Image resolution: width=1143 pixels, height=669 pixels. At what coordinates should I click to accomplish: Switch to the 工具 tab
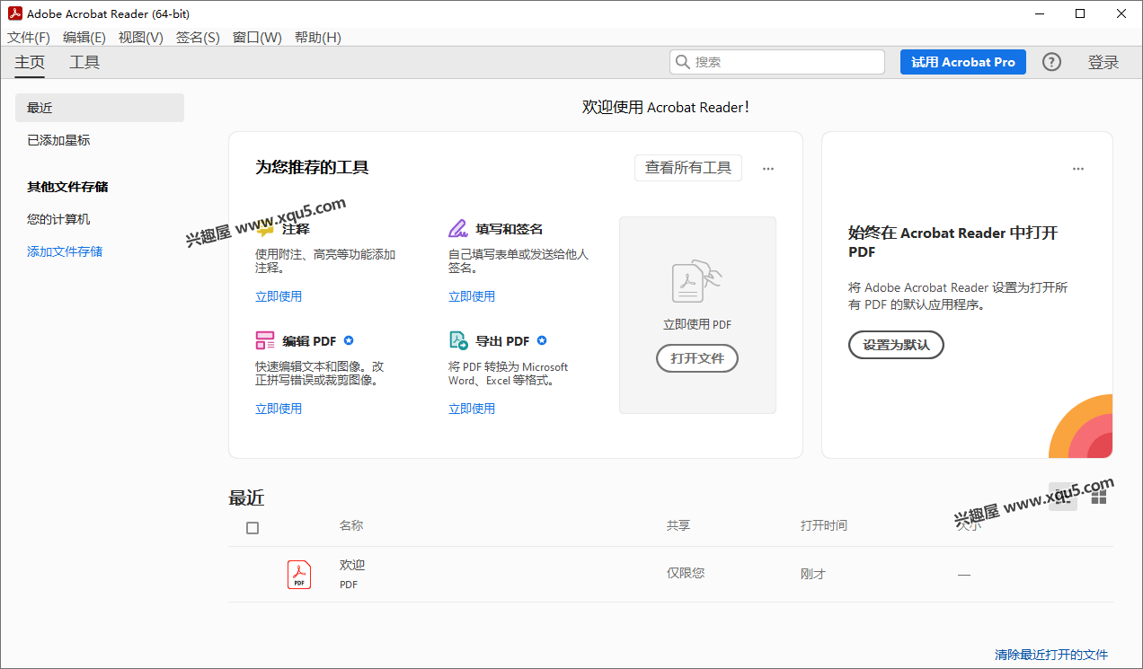click(85, 62)
